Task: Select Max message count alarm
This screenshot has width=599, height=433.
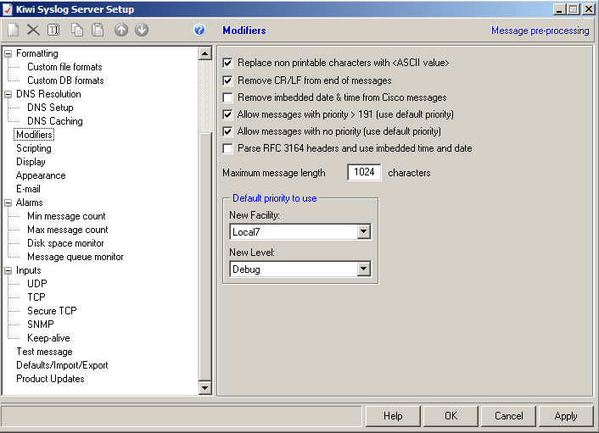Action: (68, 230)
